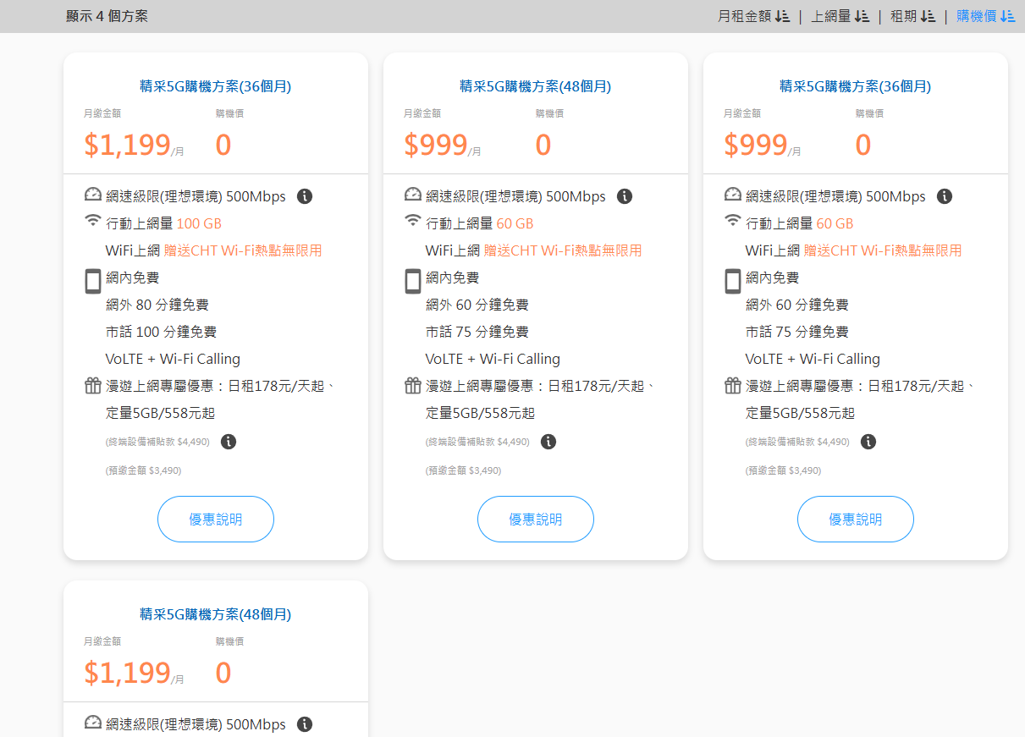This screenshot has height=737, width=1025.
Task: Click 網外 60 分鐘免費 in 48-month $999 plan
Action: pos(477,305)
